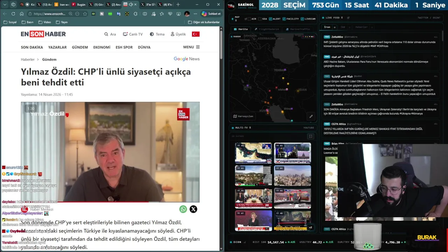Select the Haberler feed tab
Viewport: 448px width, 252px height.
(x=362, y=27)
